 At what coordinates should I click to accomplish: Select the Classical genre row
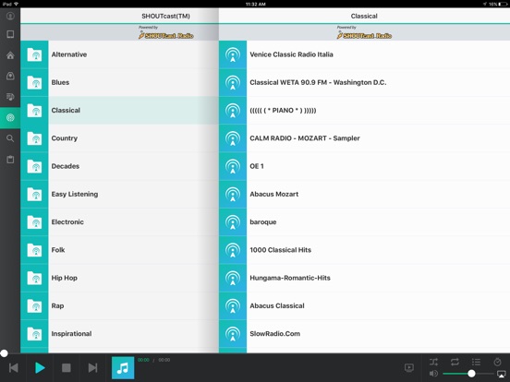pyautogui.click(x=119, y=111)
